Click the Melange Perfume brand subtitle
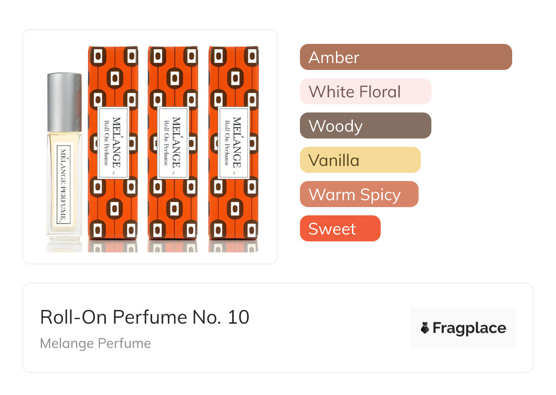The height and width of the screenshot is (395, 556). [x=95, y=343]
